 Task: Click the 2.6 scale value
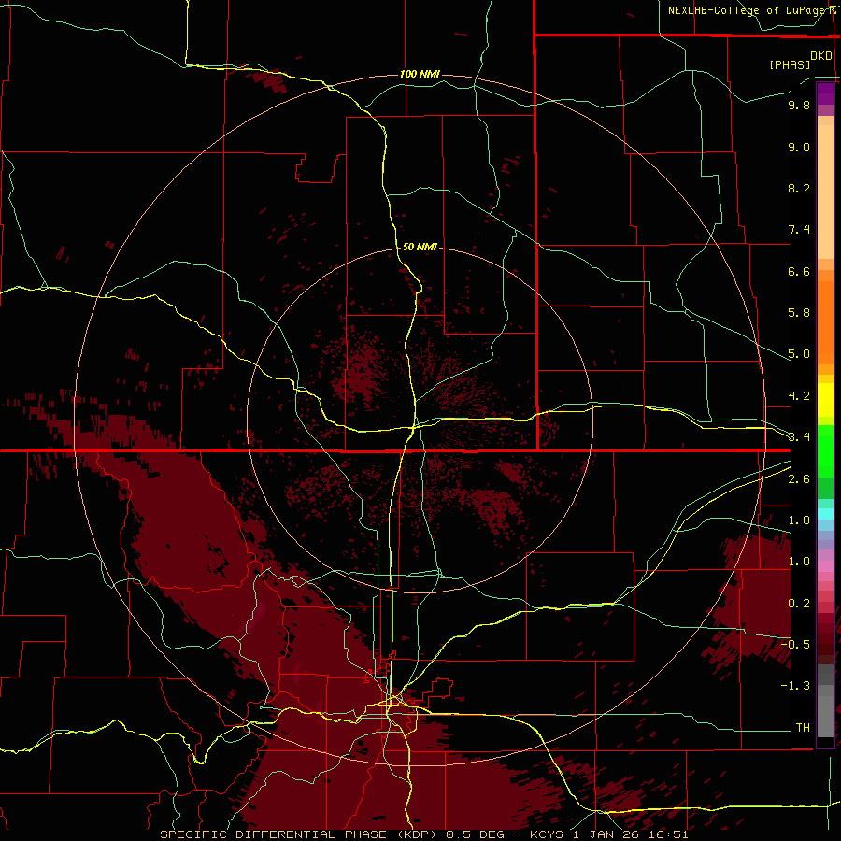point(799,479)
